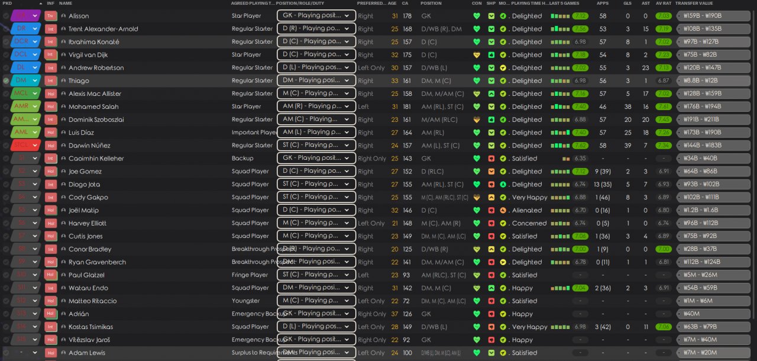
Task: Click Adam Lewis's morale icon
Action: [503, 353]
